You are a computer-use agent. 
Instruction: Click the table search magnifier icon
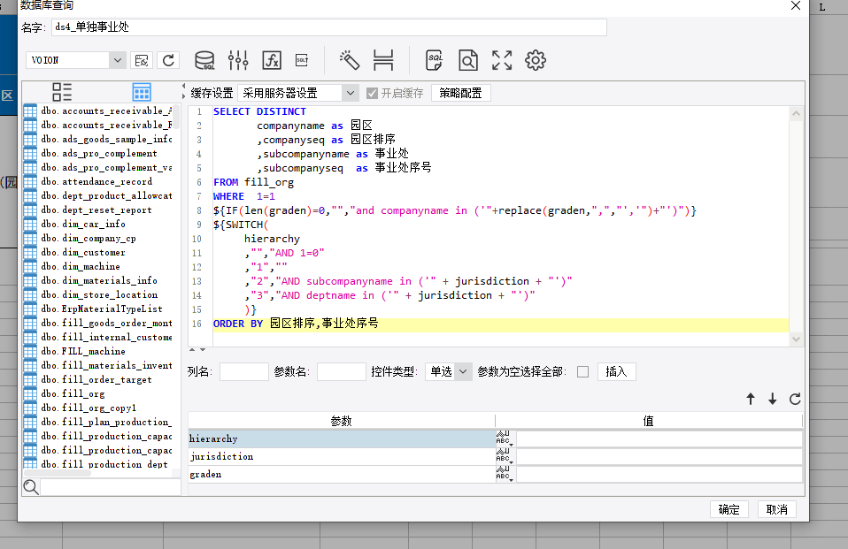pyautogui.click(x=31, y=487)
